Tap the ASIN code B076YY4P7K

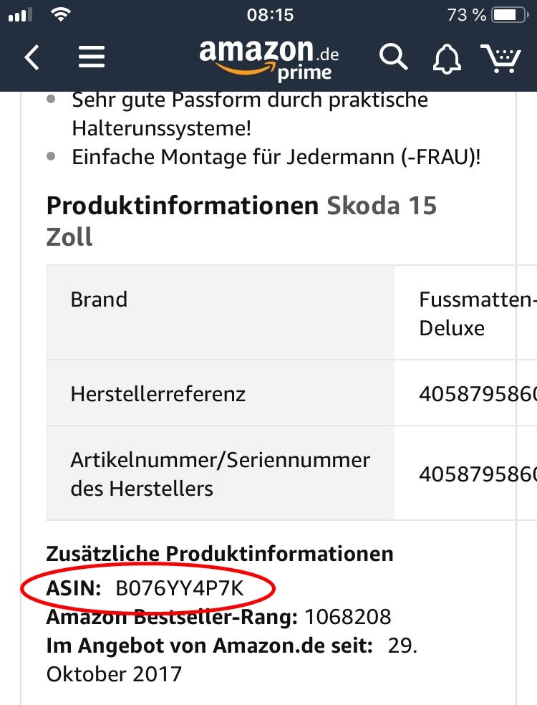pos(180,589)
